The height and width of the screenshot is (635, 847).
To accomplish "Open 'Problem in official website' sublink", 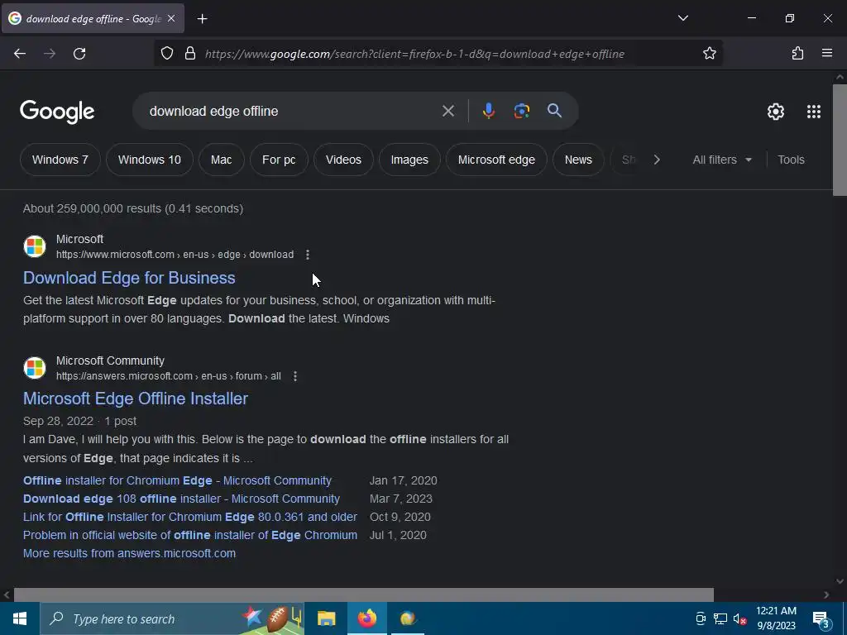I will tap(190, 535).
